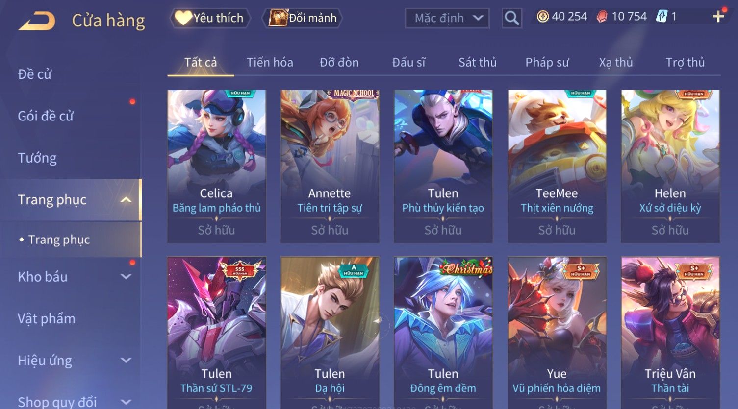Image resolution: width=738 pixels, height=409 pixels.
Task: Go to Tướng in sidebar
Action: click(37, 158)
